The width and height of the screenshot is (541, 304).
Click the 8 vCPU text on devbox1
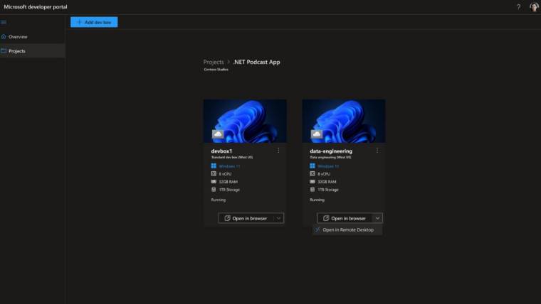click(225, 174)
